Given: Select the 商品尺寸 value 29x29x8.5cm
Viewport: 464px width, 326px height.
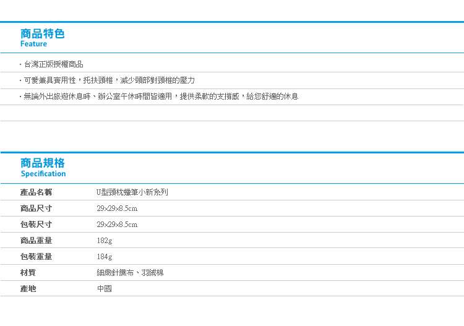Looking at the screenshot, I should point(117,208).
